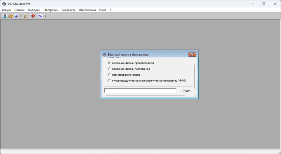Select search by названию фирмы-производителя

131,63
